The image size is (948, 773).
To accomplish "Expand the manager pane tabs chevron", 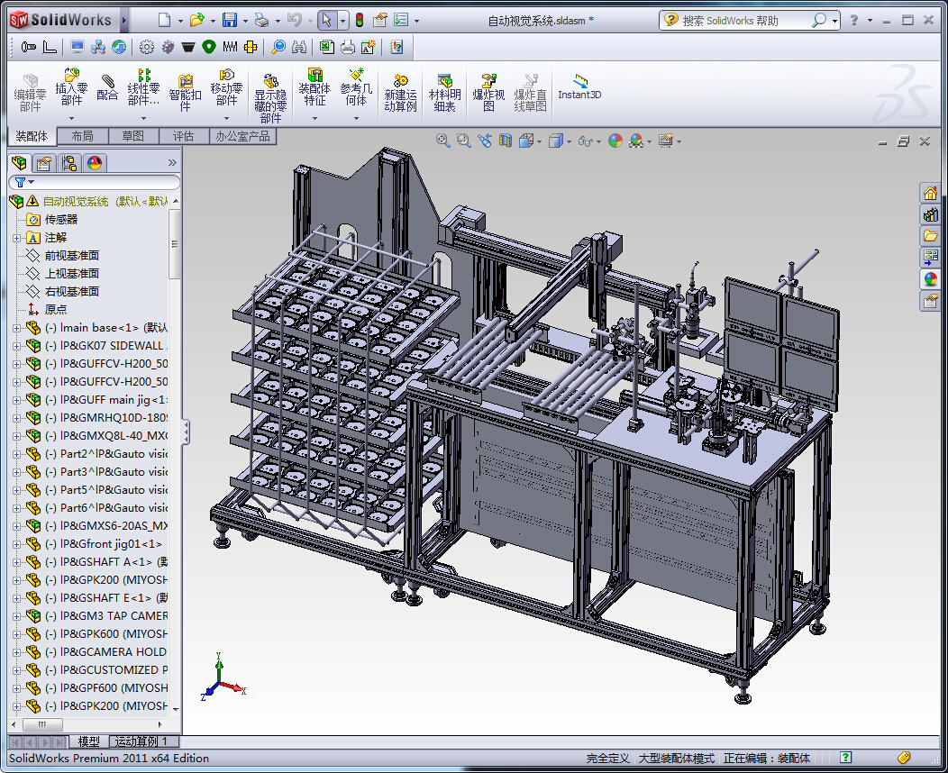I will click(x=172, y=162).
